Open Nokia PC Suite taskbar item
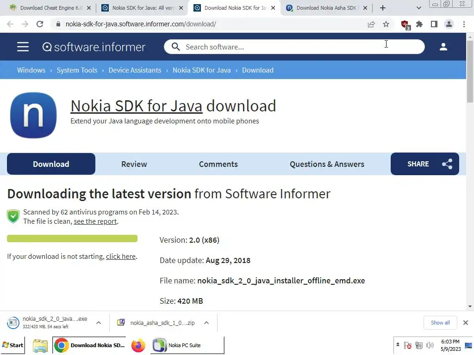This screenshot has width=474, height=355. [x=187, y=345]
